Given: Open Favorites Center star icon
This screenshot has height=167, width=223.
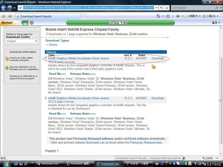Looking at the screenshot, I should (x=3, y=16).
